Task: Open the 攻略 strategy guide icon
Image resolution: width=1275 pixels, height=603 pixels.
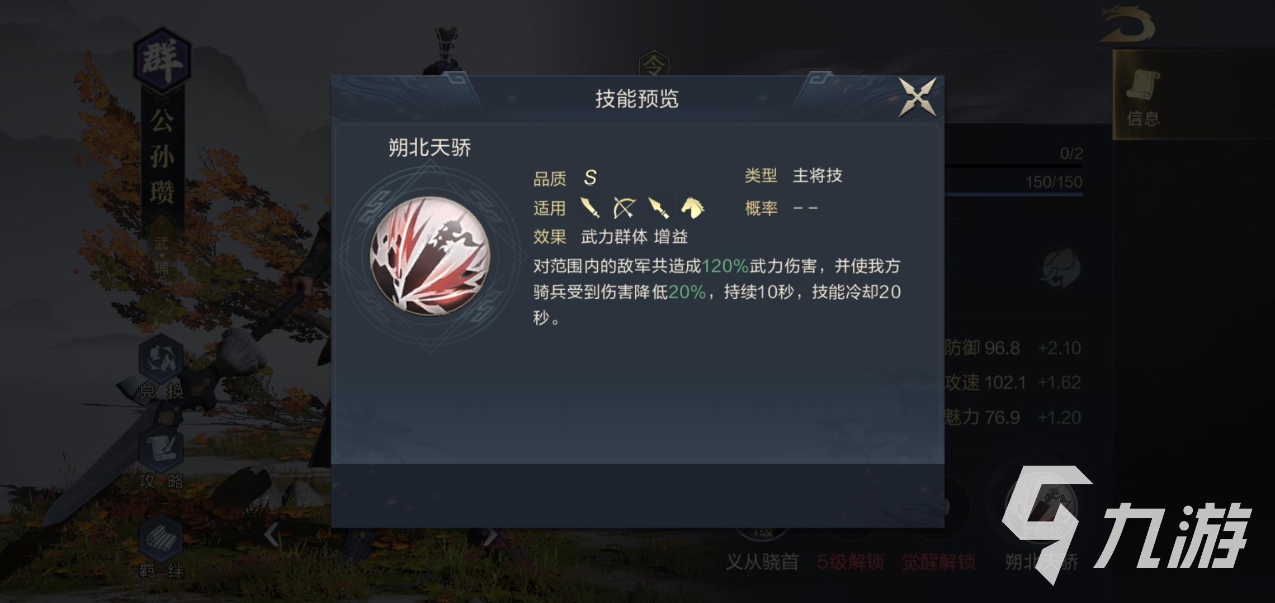Action: 161,459
